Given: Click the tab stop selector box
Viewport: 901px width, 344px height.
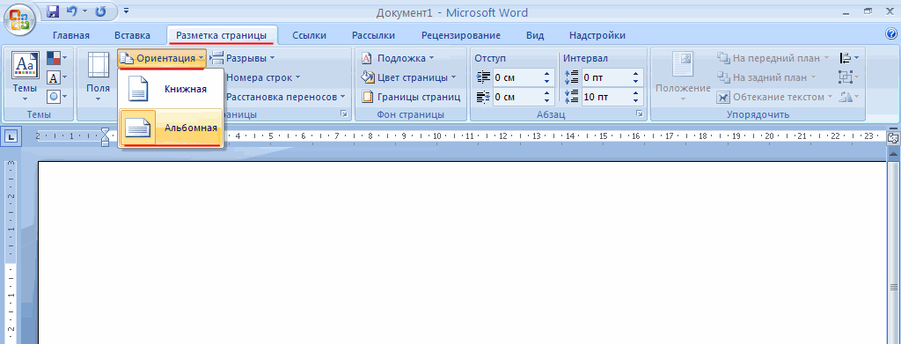Looking at the screenshot, I should tap(11, 136).
